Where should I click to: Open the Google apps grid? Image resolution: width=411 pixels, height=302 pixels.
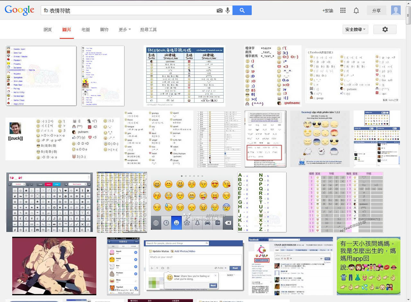click(x=343, y=11)
